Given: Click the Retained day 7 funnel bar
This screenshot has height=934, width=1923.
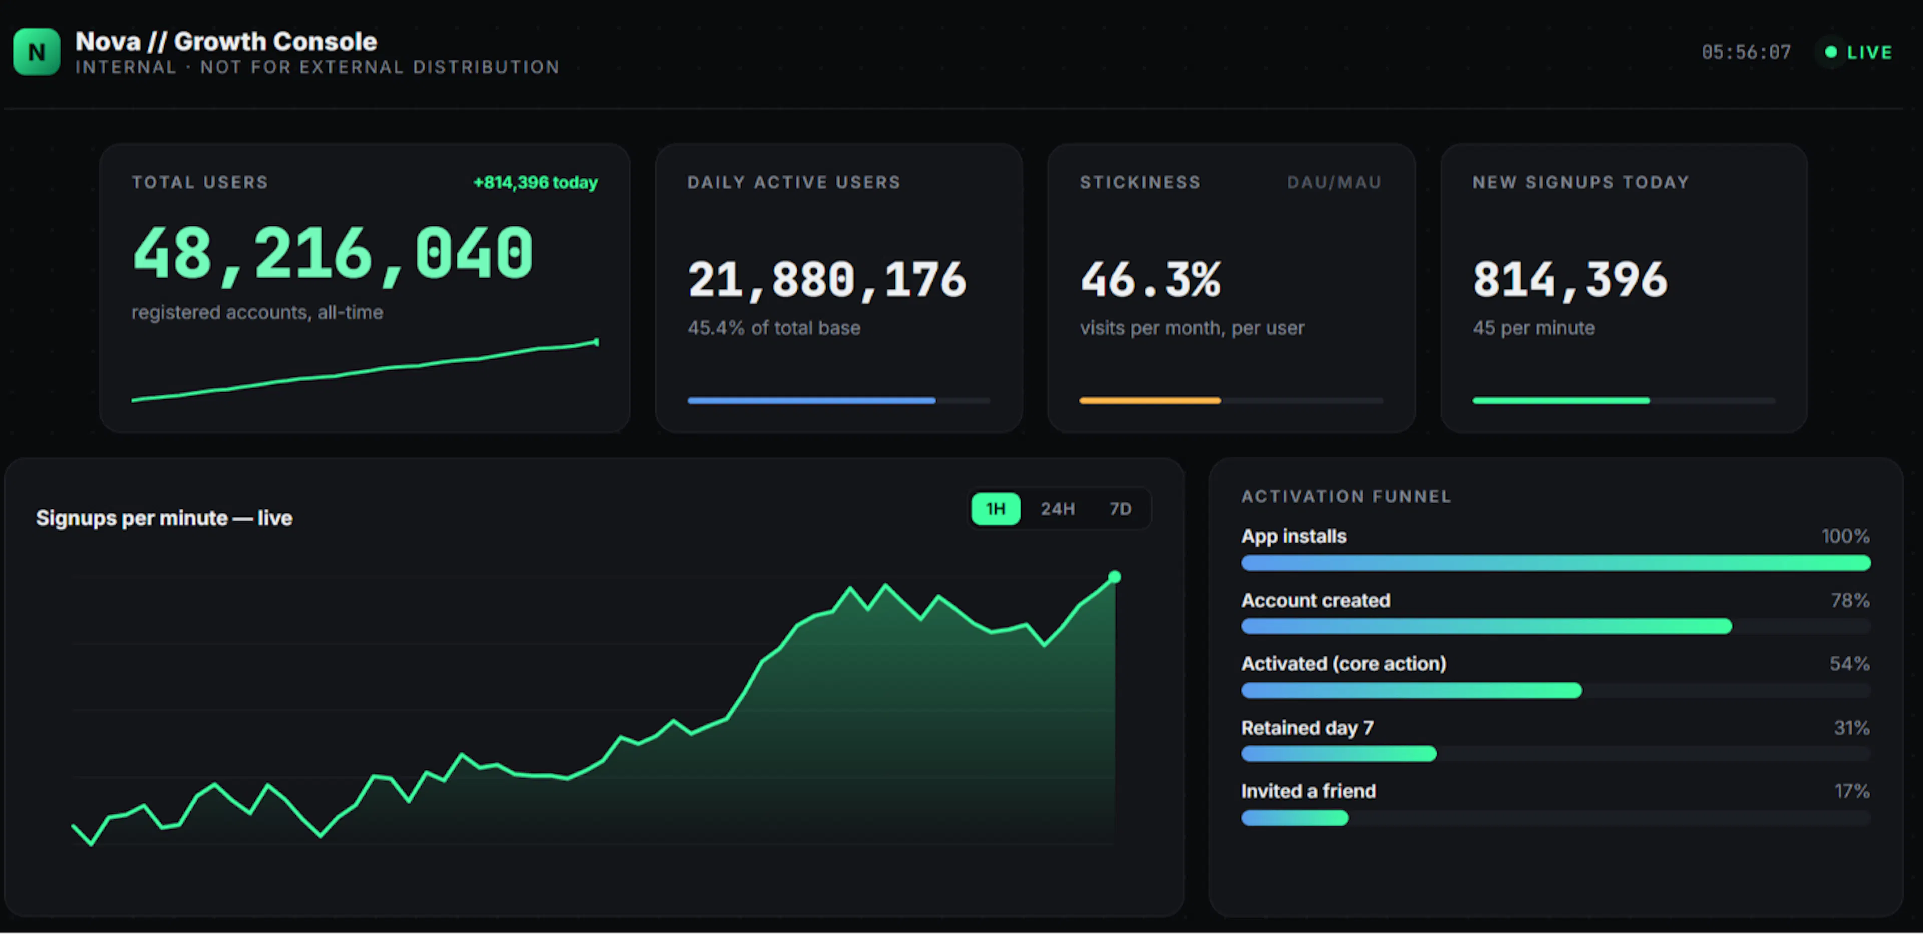Looking at the screenshot, I should pos(1556,754).
